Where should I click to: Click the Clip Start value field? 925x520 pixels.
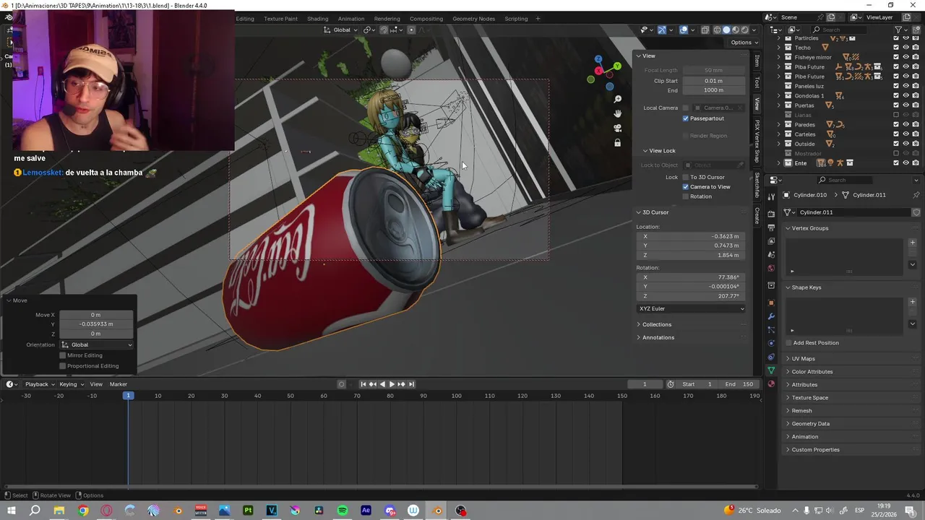(713, 81)
